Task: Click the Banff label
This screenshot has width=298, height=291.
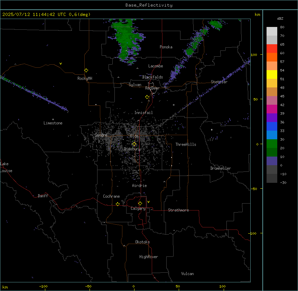Action: pyautogui.click(x=43, y=196)
